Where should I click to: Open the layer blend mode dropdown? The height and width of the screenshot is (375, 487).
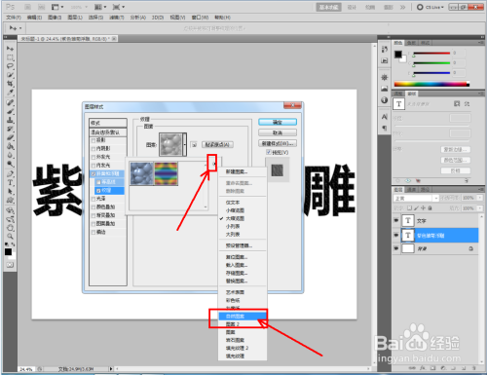click(x=416, y=198)
